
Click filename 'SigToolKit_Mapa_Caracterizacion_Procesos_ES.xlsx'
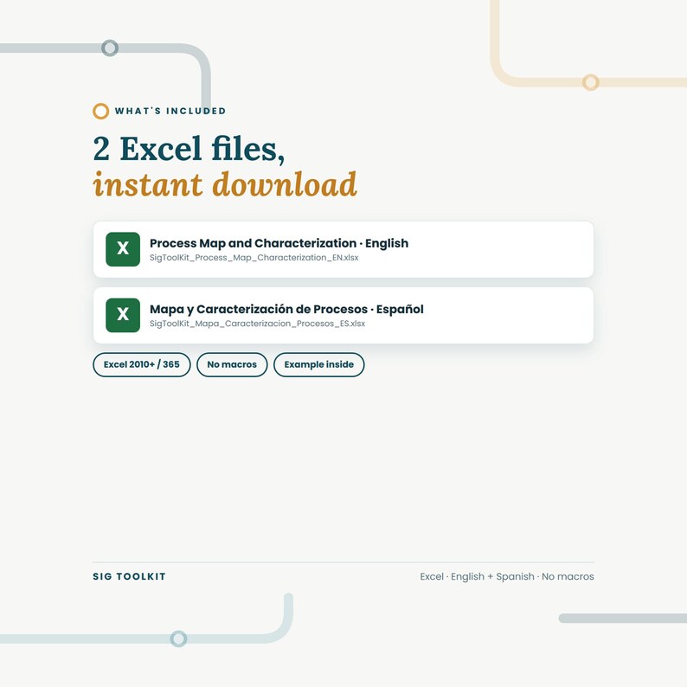coord(257,324)
